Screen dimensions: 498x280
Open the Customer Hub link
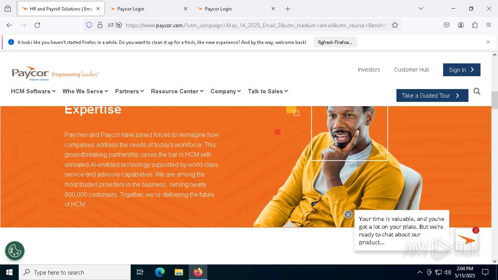click(x=411, y=70)
